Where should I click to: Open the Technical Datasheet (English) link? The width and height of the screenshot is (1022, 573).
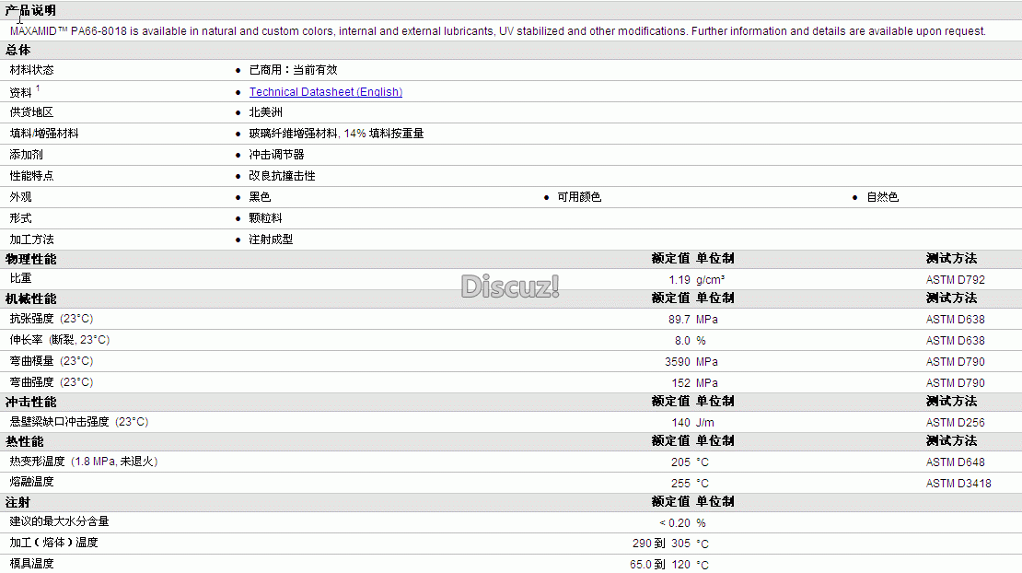click(326, 92)
